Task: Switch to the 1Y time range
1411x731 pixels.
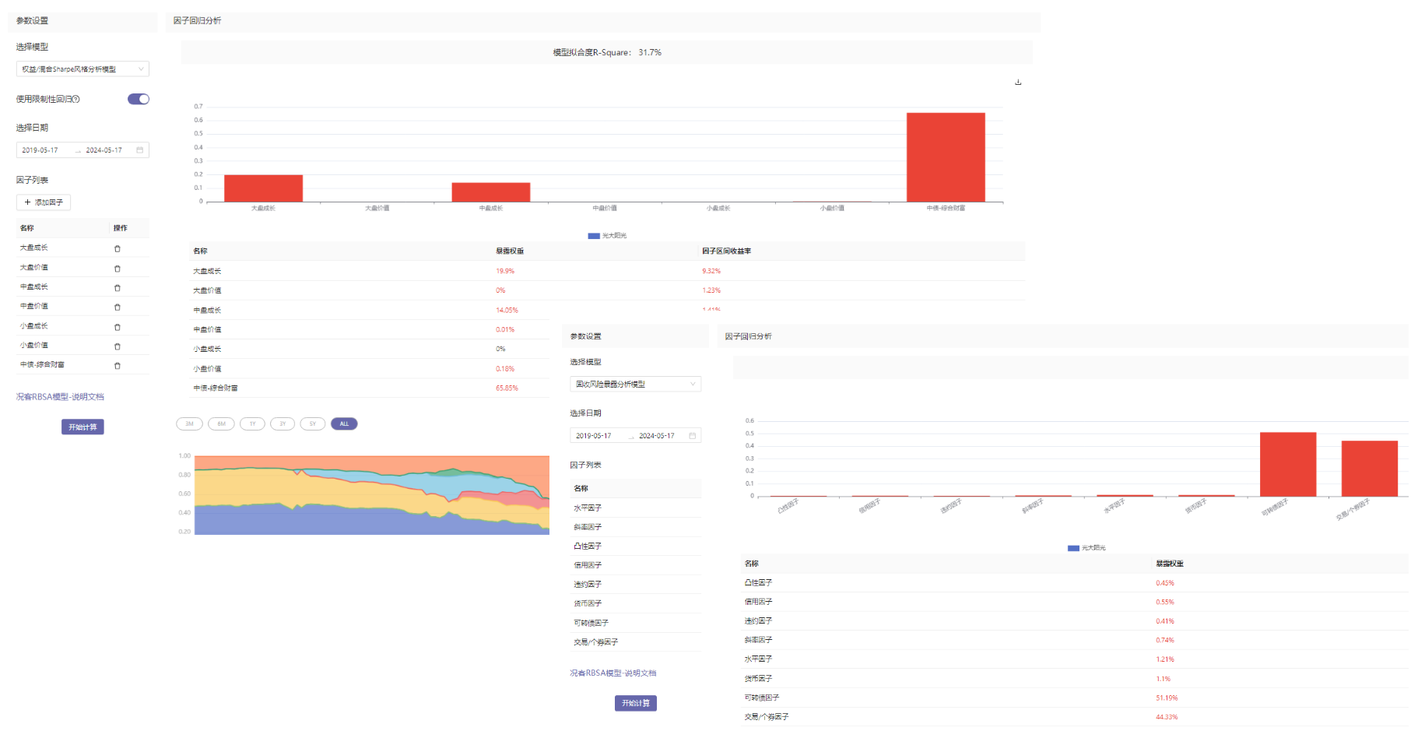Action: coord(252,424)
